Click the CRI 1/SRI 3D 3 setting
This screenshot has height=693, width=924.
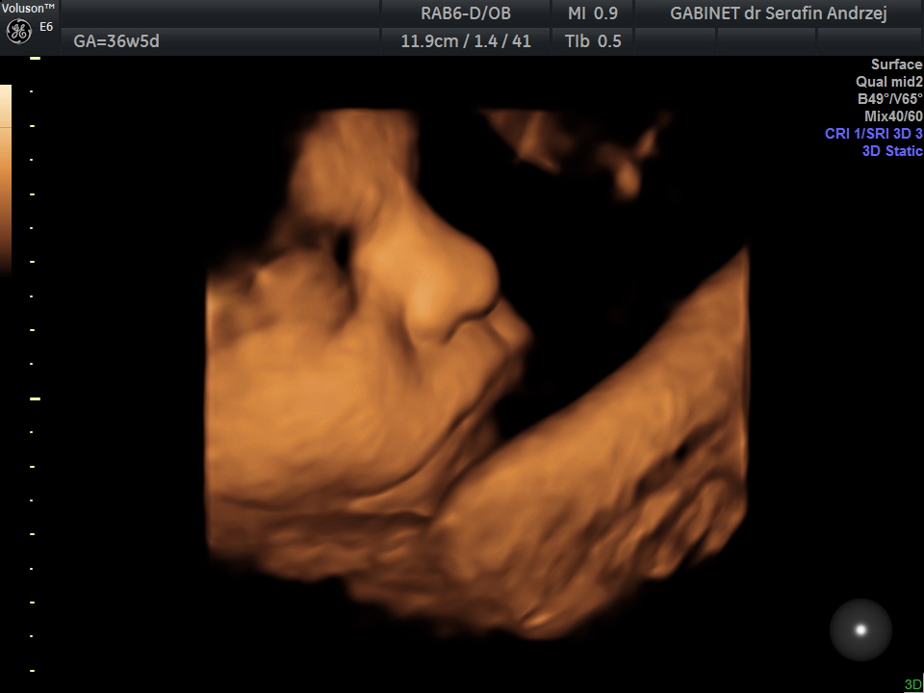point(873,133)
